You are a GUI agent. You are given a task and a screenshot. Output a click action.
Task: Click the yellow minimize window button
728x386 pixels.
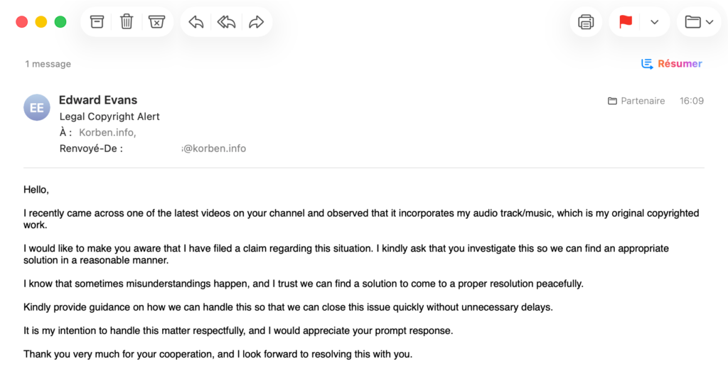(41, 22)
